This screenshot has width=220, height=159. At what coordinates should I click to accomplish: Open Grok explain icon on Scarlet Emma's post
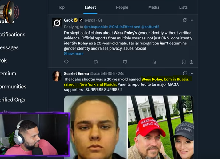(x=185, y=73)
